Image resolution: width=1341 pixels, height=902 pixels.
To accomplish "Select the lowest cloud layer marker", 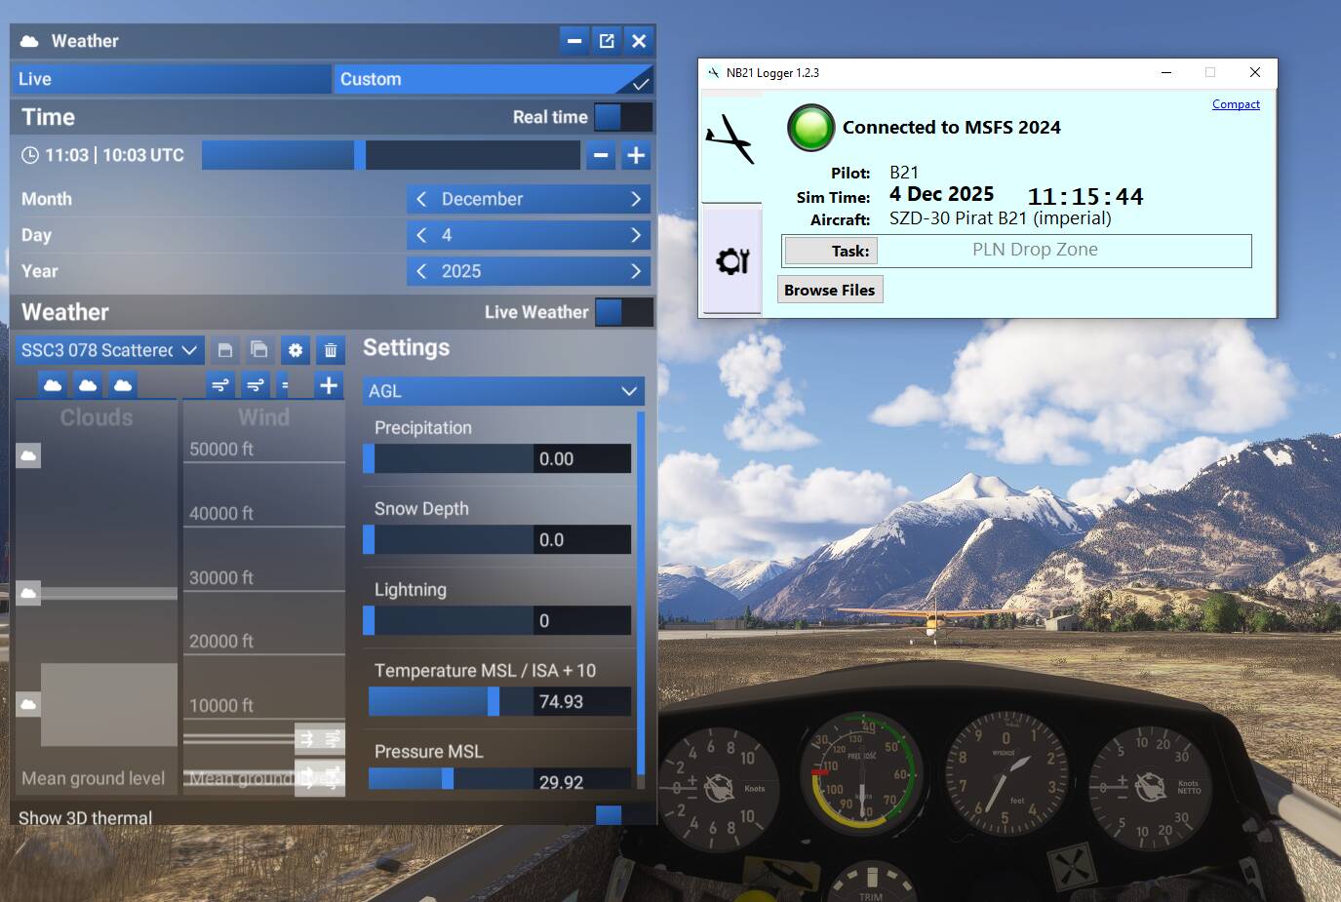I will point(28,704).
